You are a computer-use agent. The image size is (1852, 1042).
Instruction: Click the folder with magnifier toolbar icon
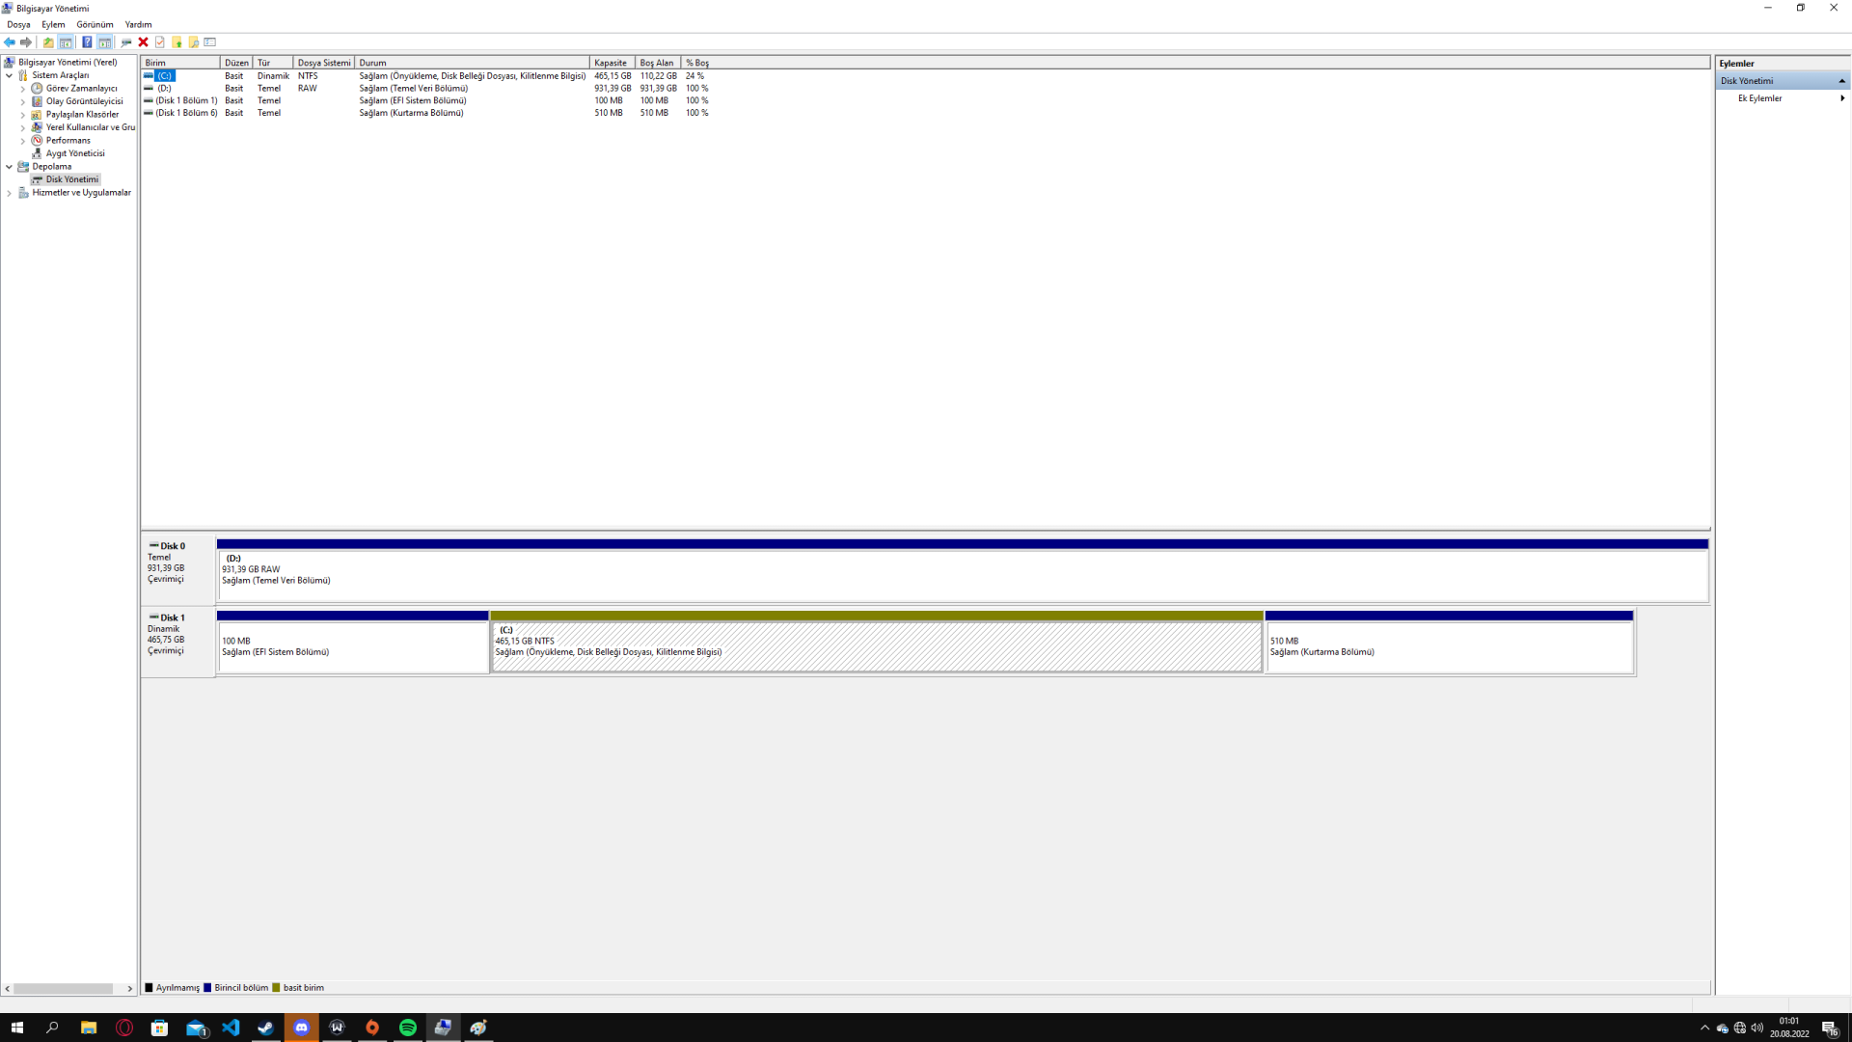coord(194,42)
